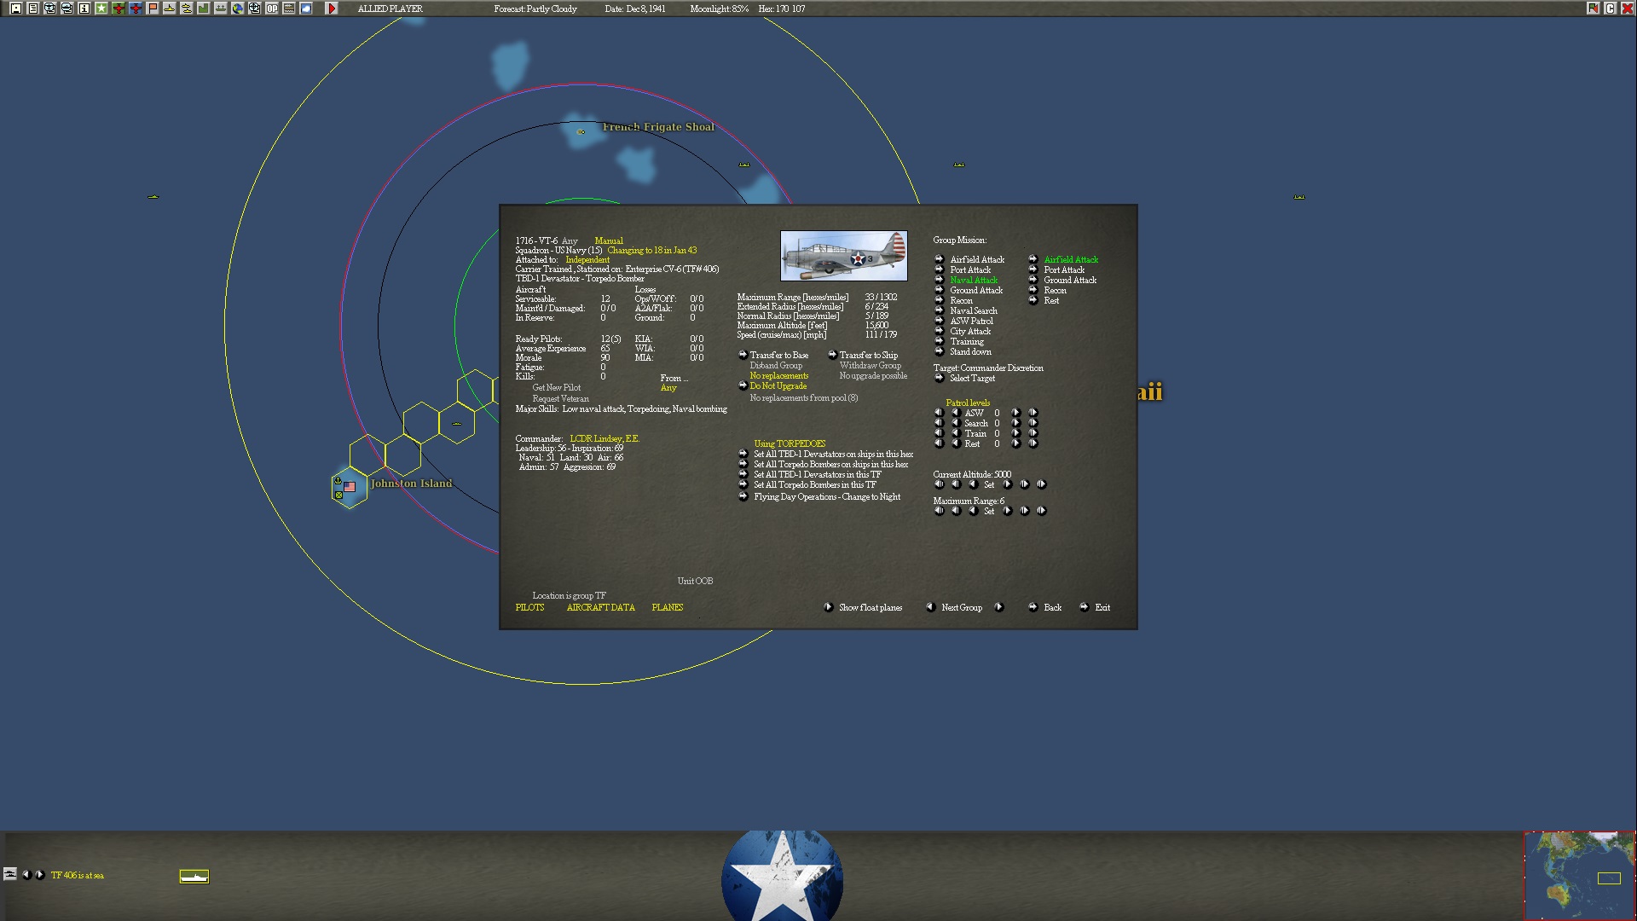Click Transfer to Base
This screenshot has height=921, width=1637.
(778, 356)
